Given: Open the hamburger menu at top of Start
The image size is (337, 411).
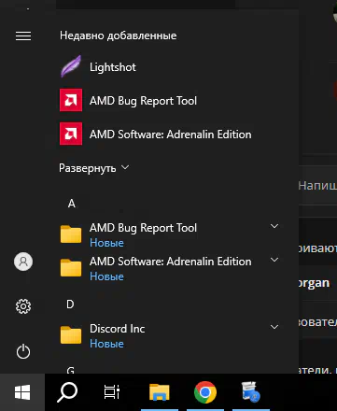Looking at the screenshot, I should click(23, 36).
